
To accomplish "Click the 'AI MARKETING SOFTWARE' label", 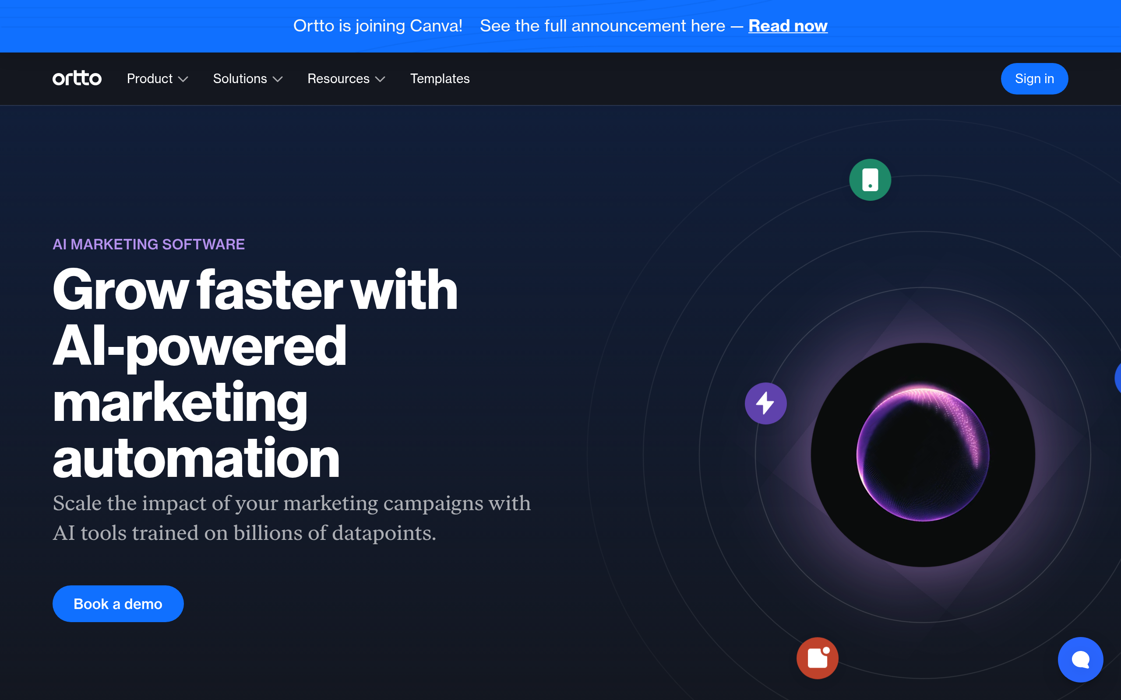I will coord(149,245).
